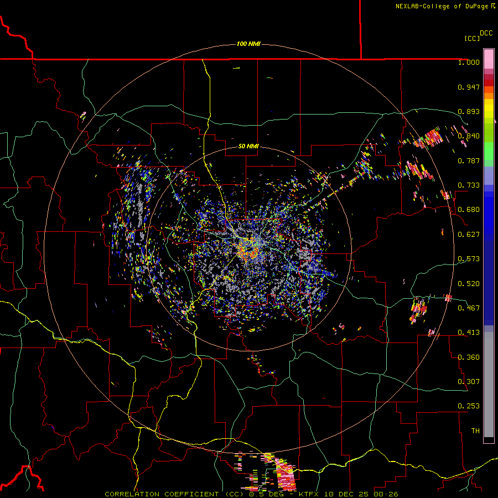The height and width of the screenshot is (498, 498).
Task: Click the 0.947 scale value
Action: click(469, 87)
